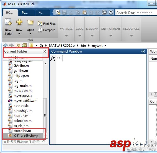This screenshot has height=153, width=157.
Task: Click in the Search Documentation field
Action: click(136, 13)
